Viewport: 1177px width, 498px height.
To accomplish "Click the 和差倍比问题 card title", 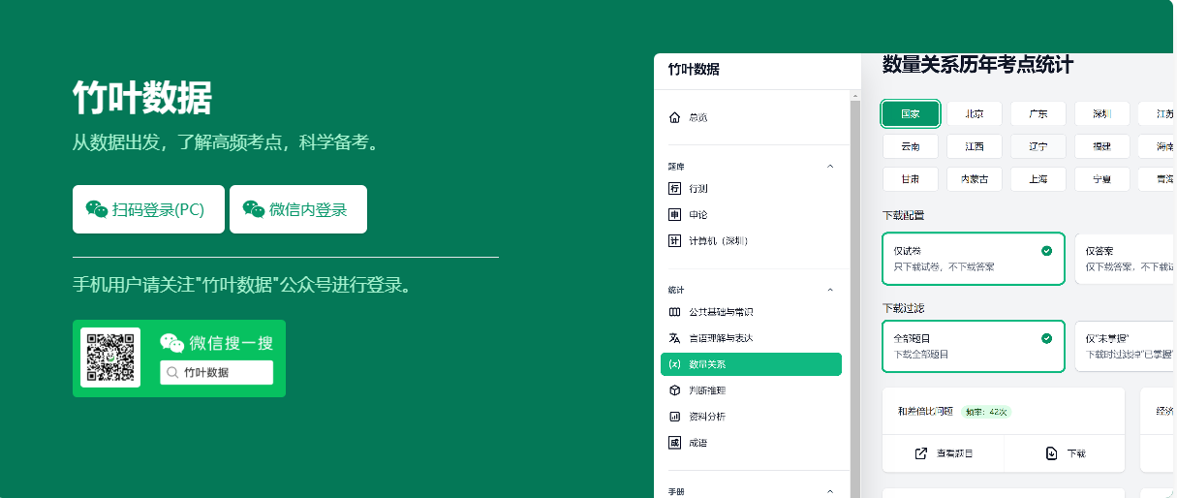I will click(x=925, y=411).
